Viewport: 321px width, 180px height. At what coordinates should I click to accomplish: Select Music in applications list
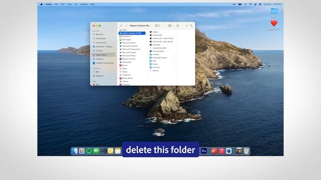point(125,65)
